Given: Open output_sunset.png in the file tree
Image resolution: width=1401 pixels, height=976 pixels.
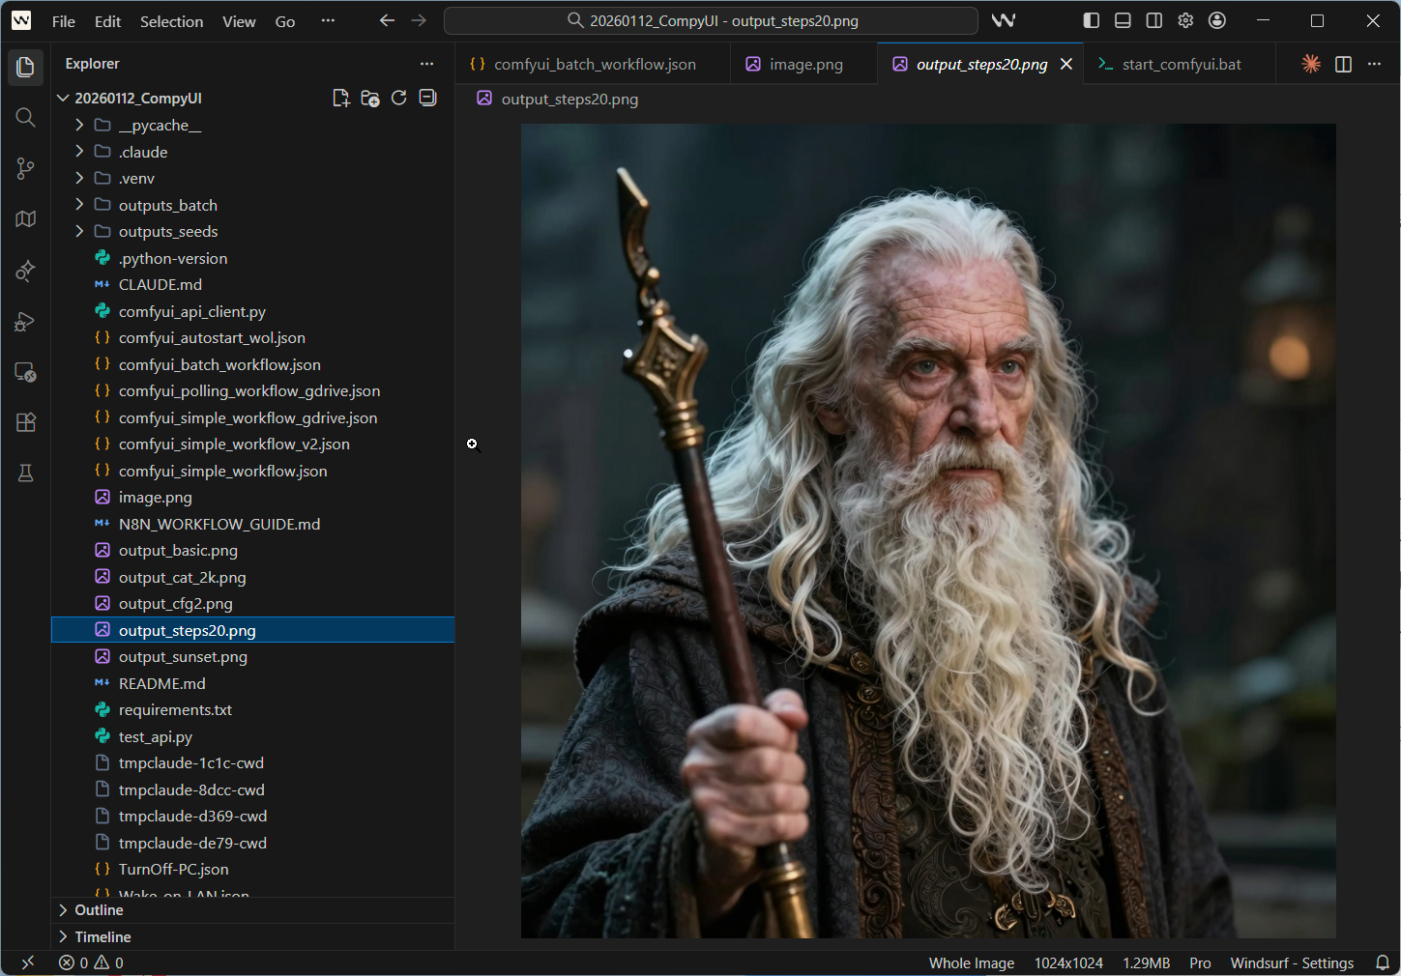Looking at the screenshot, I should (183, 657).
